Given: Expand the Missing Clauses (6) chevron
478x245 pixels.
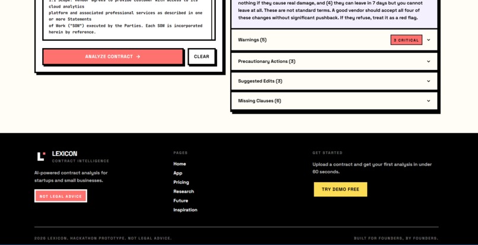Looking at the screenshot, I should click(x=428, y=101).
